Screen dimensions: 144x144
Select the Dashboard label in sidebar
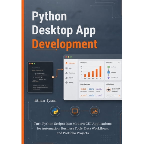[72, 63]
